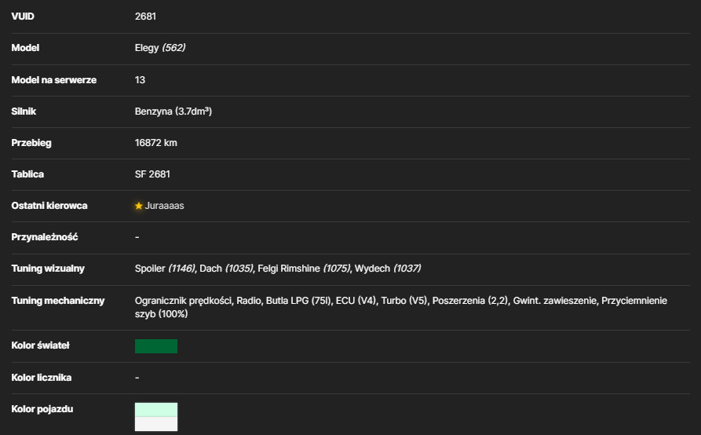Click the Dach (1035) tuning entry
This screenshot has width=701, height=435.
(226, 269)
